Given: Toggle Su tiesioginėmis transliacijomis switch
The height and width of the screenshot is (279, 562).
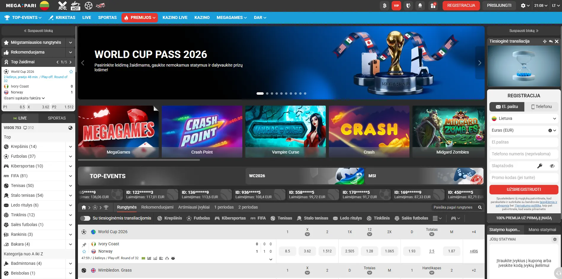Looking at the screenshot, I should pyautogui.click(x=85, y=218).
